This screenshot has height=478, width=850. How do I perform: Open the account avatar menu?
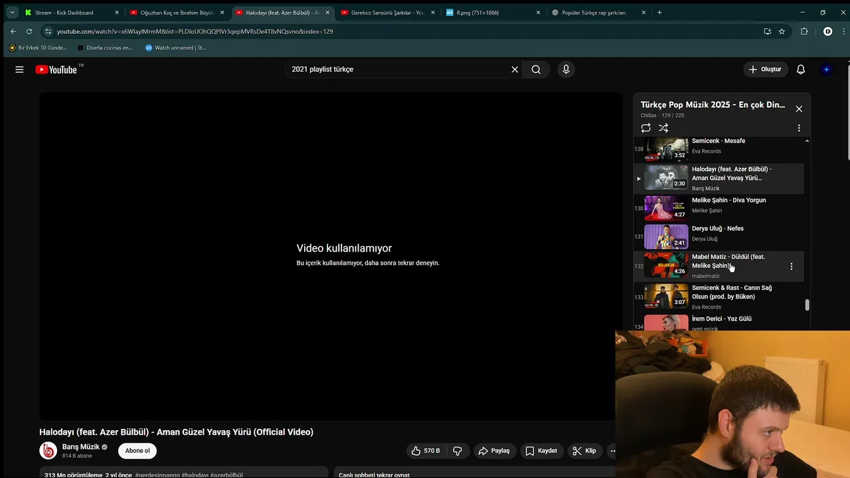[826, 69]
